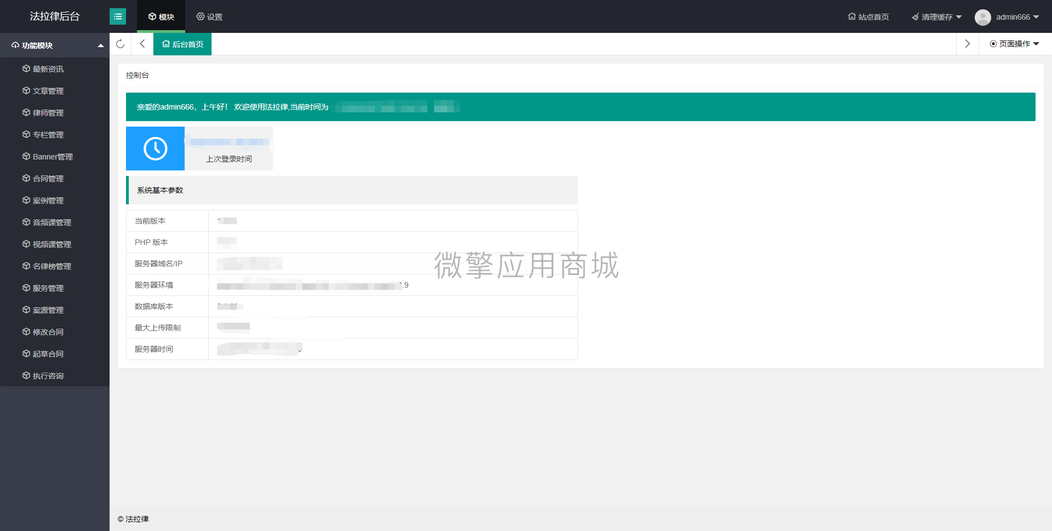Click the 服务器域名/IP table cell
1052x531 pixels.
pyautogui.click(x=167, y=264)
